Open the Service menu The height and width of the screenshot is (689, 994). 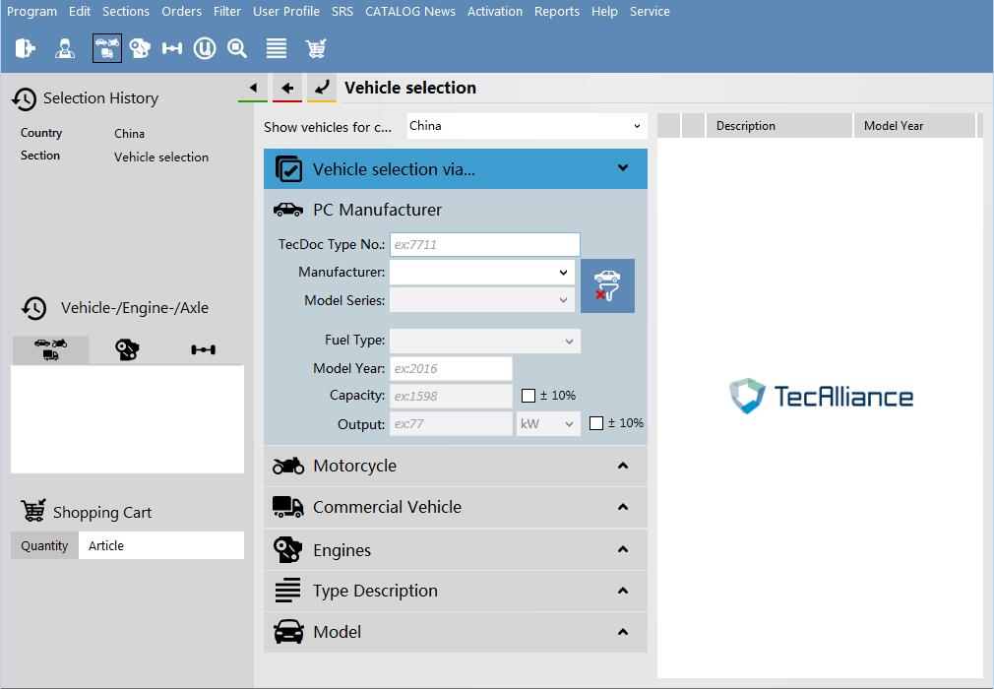650,12
